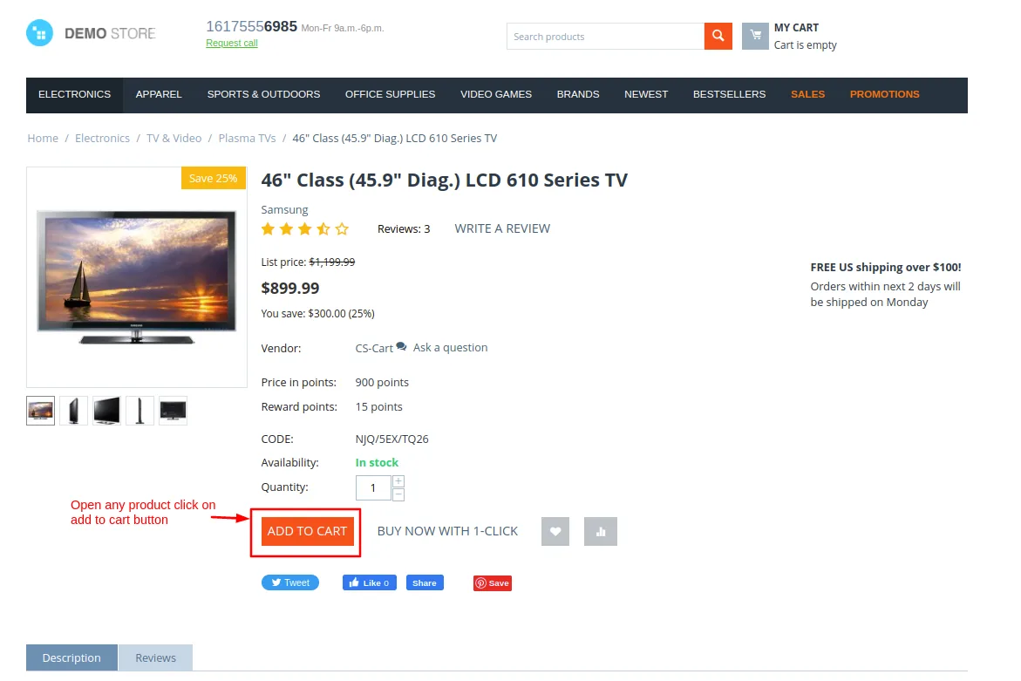The image size is (1021, 681).
Task: Decrease quantity with minus stepper
Action: 398,494
